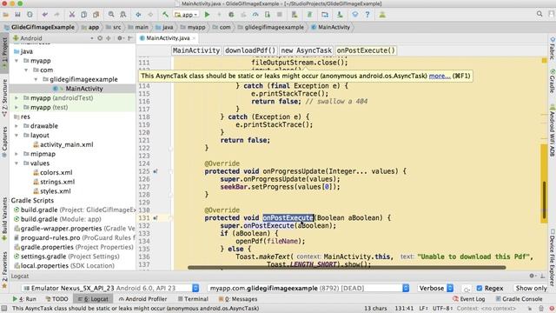Toggle tool window bars icon in status bar corner

[3, 309]
